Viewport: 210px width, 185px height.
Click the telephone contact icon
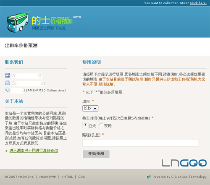click(8, 76)
